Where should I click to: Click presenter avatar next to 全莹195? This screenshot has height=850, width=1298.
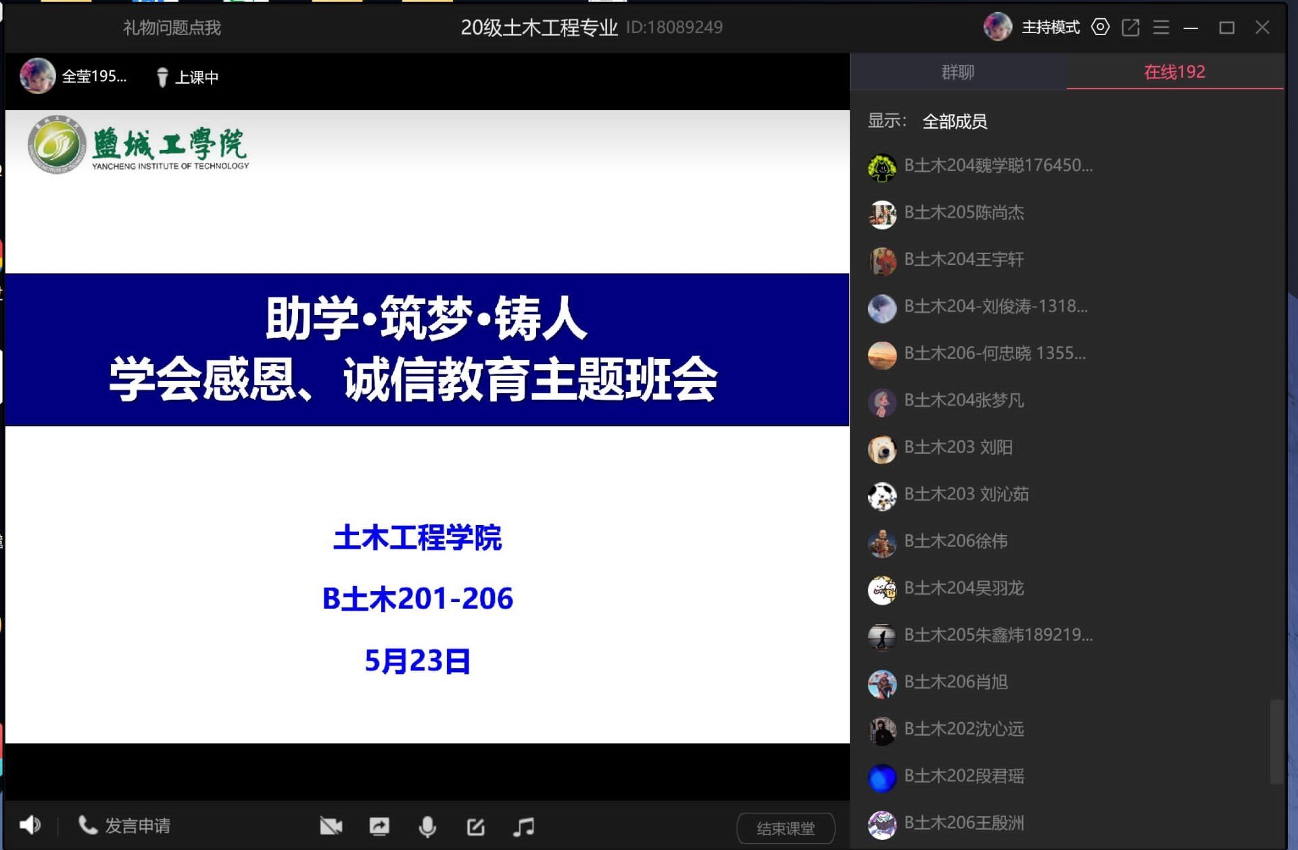coord(37,76)
